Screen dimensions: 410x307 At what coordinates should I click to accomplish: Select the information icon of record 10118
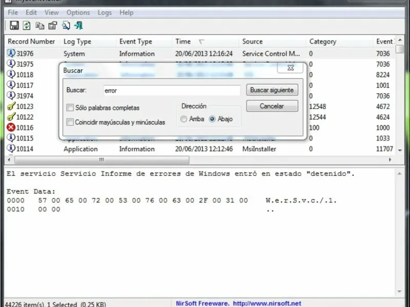pyautogui.click(x=11, y=74)
